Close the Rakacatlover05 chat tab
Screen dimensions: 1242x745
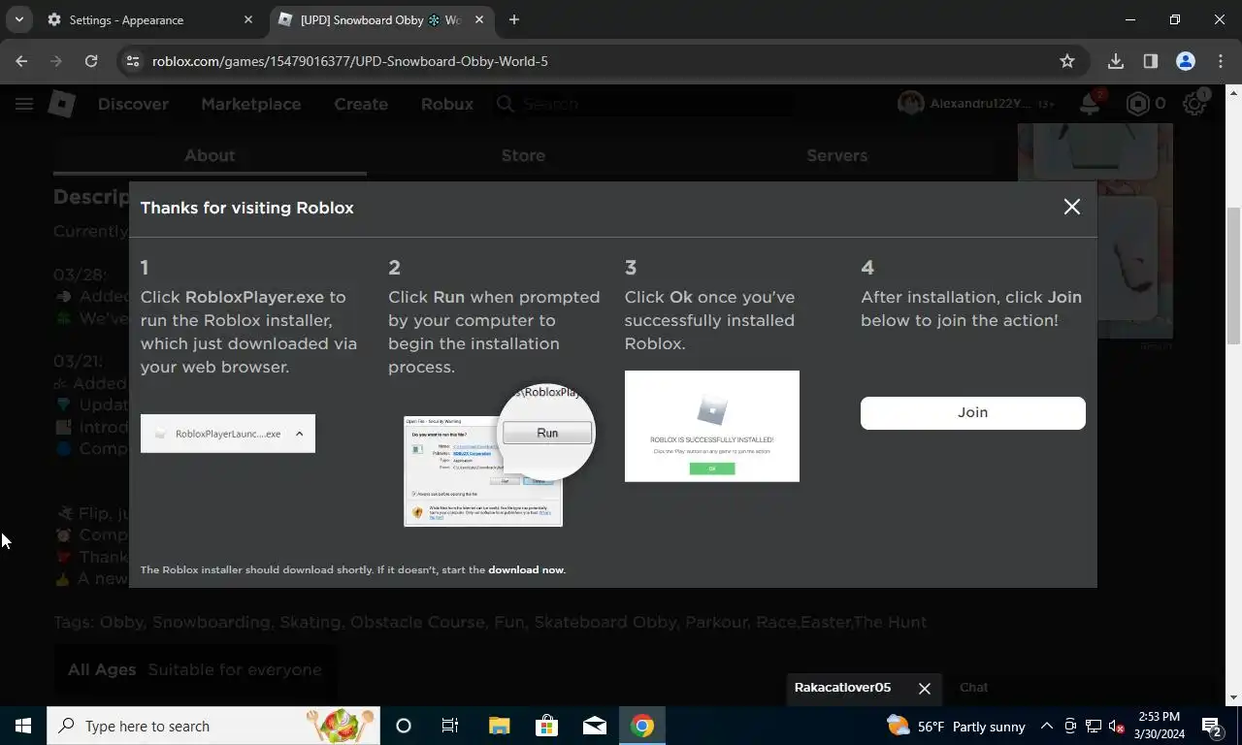pos(924,688)
